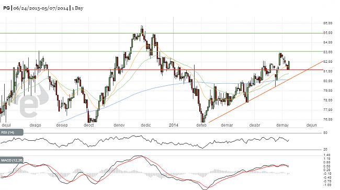Click the 'dejul' x-axis month label
Viewport: 340px width, 190px height.
(6, 125)
